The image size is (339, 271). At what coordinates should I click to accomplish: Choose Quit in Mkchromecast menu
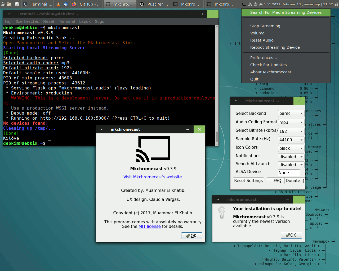286,79
